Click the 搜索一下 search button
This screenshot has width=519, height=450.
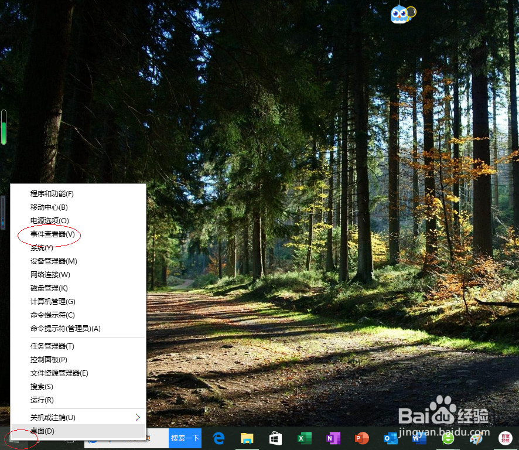tap(185, 438)
